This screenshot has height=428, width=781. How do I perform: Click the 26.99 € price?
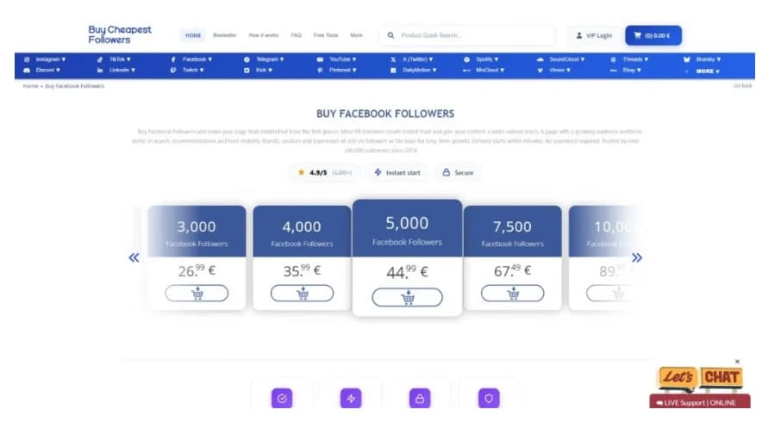click(x=197, y=270)
